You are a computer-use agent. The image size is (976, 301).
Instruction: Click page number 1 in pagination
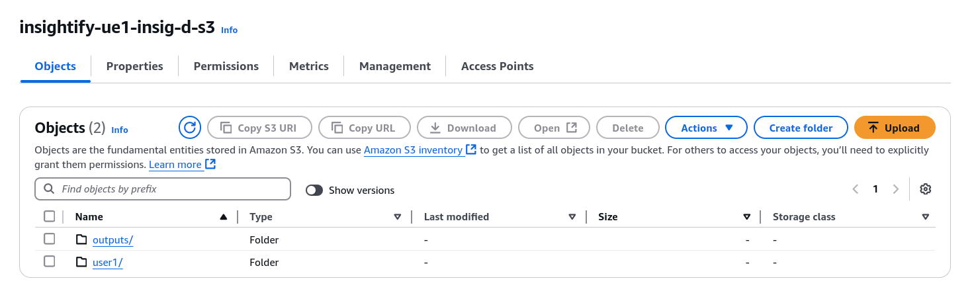(875, 189)
